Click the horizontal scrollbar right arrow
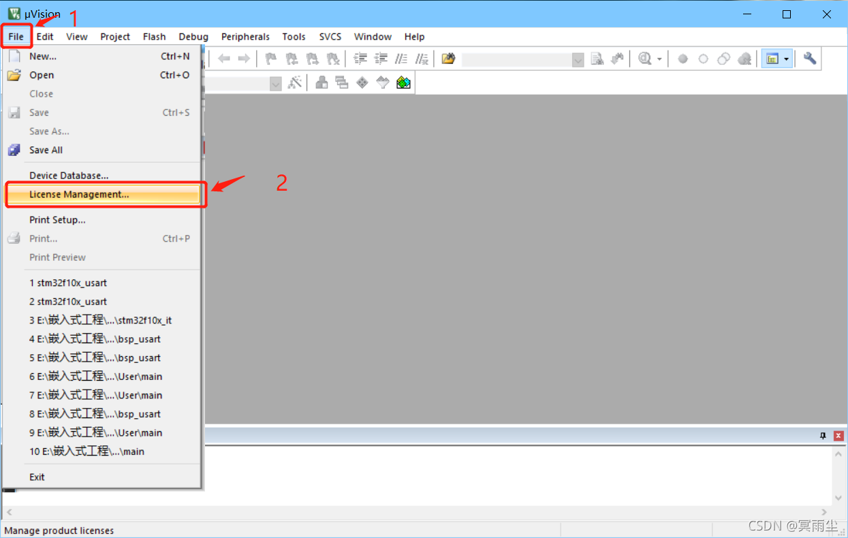848x538 pixels. tap(824, 513)
